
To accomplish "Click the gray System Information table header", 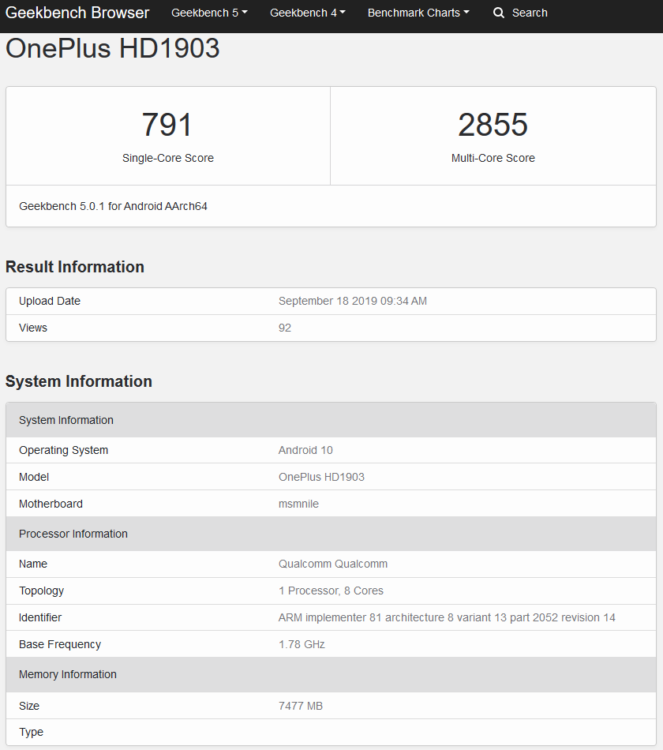I will (x=331, y=420).
